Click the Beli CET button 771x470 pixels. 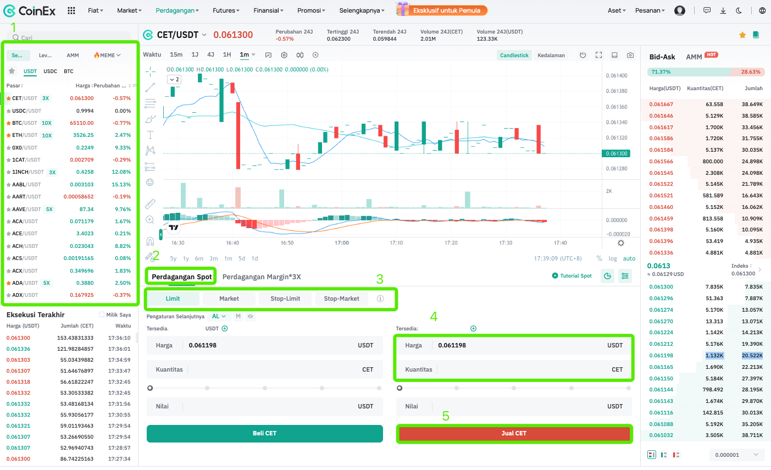[x=265, y=433]
